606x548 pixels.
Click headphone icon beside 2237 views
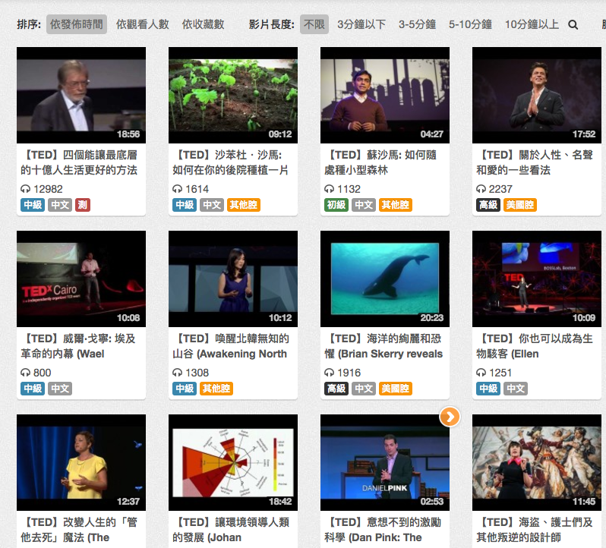point(481,189)
